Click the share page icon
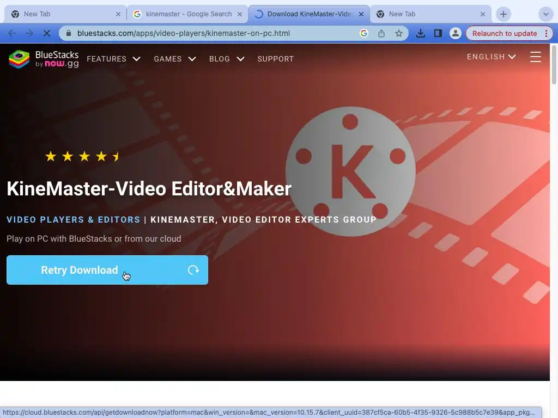 click(x=381, y=33)
